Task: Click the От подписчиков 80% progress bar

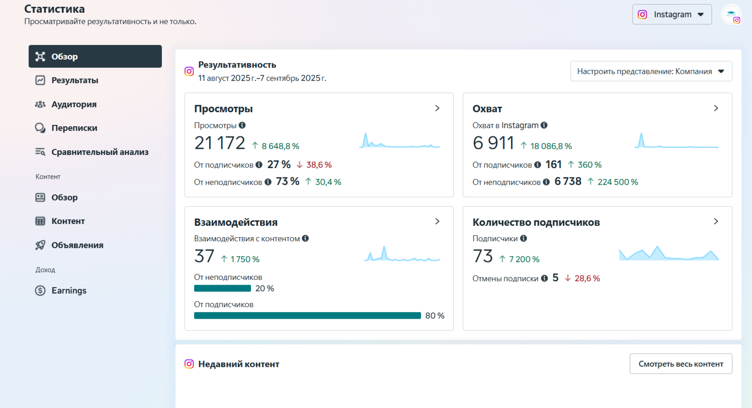Action: pyautogui.click(x=307, y=316)
